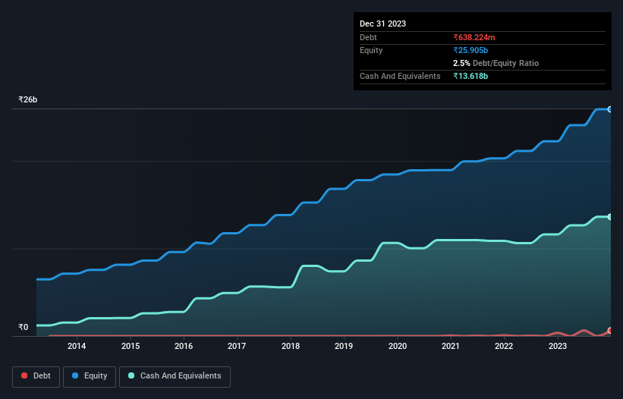Click the ₹13.618b cash value

point(470,76)
